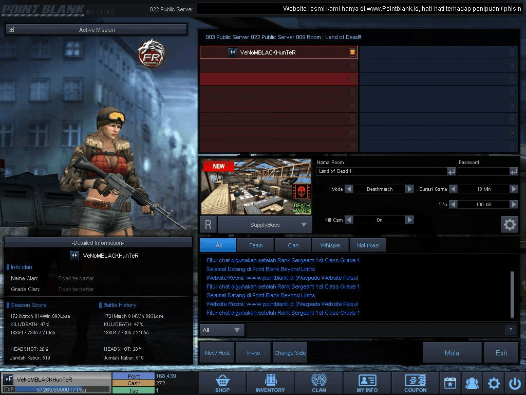Image resolution: width=526 pixels, height=395 pixels.
Task: Click the FR wolf clan emblem
Action: [x=152, y=53]
